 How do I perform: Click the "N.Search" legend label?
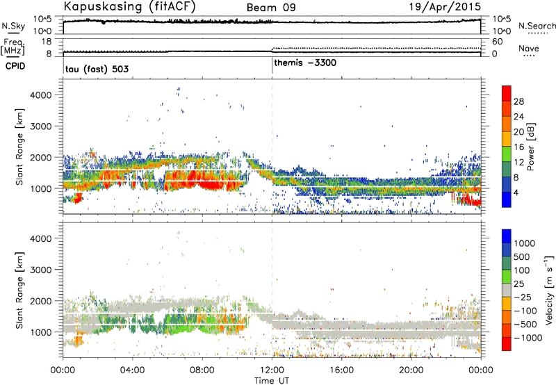tap(537, 26)
